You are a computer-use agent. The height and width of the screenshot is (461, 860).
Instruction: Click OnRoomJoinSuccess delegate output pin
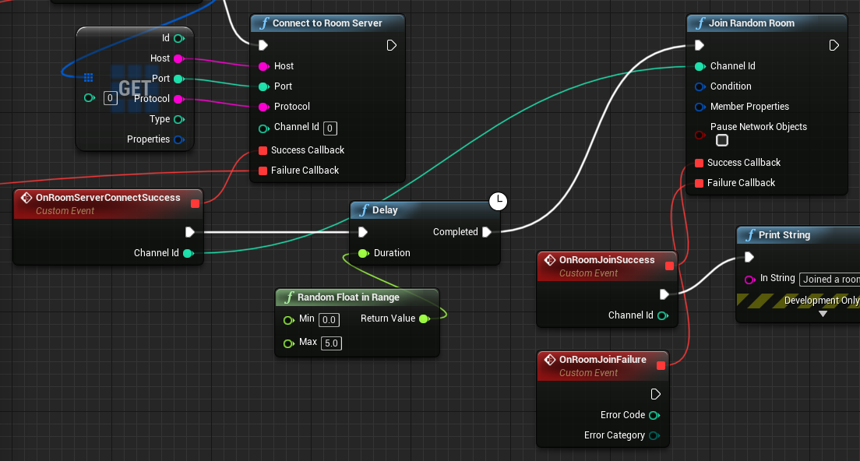pos(669,266)
